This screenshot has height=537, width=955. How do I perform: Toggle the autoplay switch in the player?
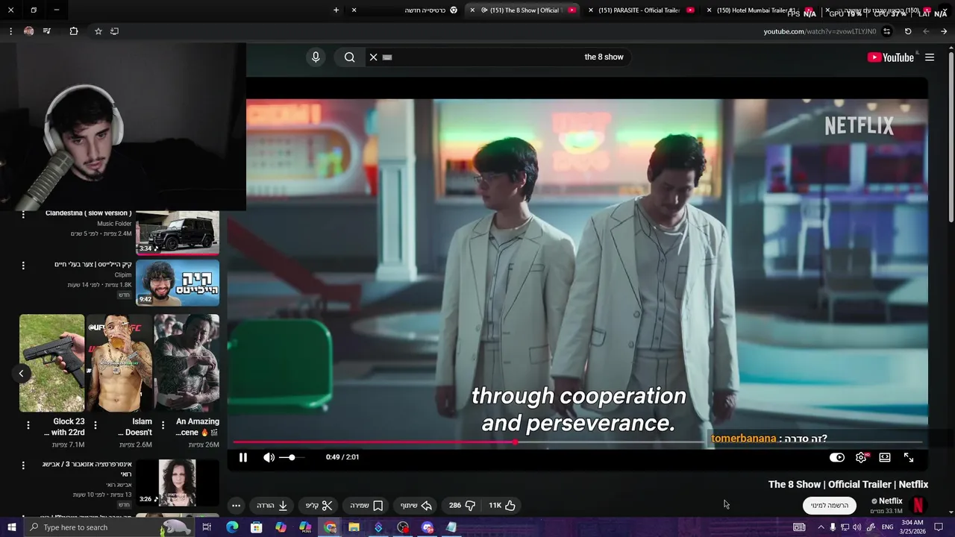[x=837, y=457]
